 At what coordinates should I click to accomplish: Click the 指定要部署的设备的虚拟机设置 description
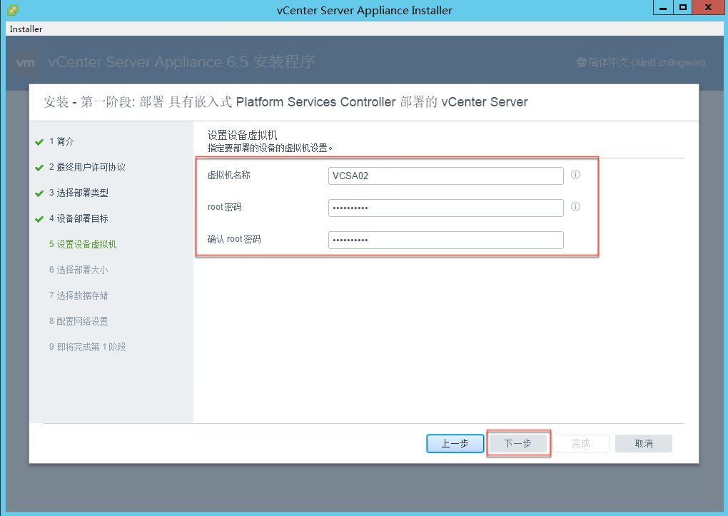pyautogui.click(x=270, y=148)
